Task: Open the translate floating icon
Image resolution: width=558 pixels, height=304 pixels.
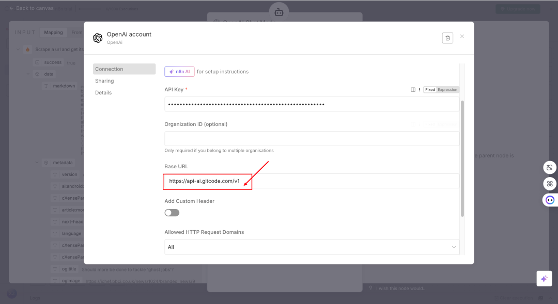Action: point(549,167)
